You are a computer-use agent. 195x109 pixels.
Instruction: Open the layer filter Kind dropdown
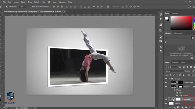[x=171, y=67]
